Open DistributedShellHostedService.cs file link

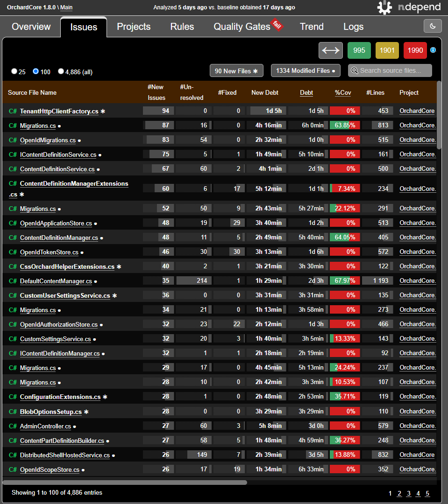tap(64, 455)
